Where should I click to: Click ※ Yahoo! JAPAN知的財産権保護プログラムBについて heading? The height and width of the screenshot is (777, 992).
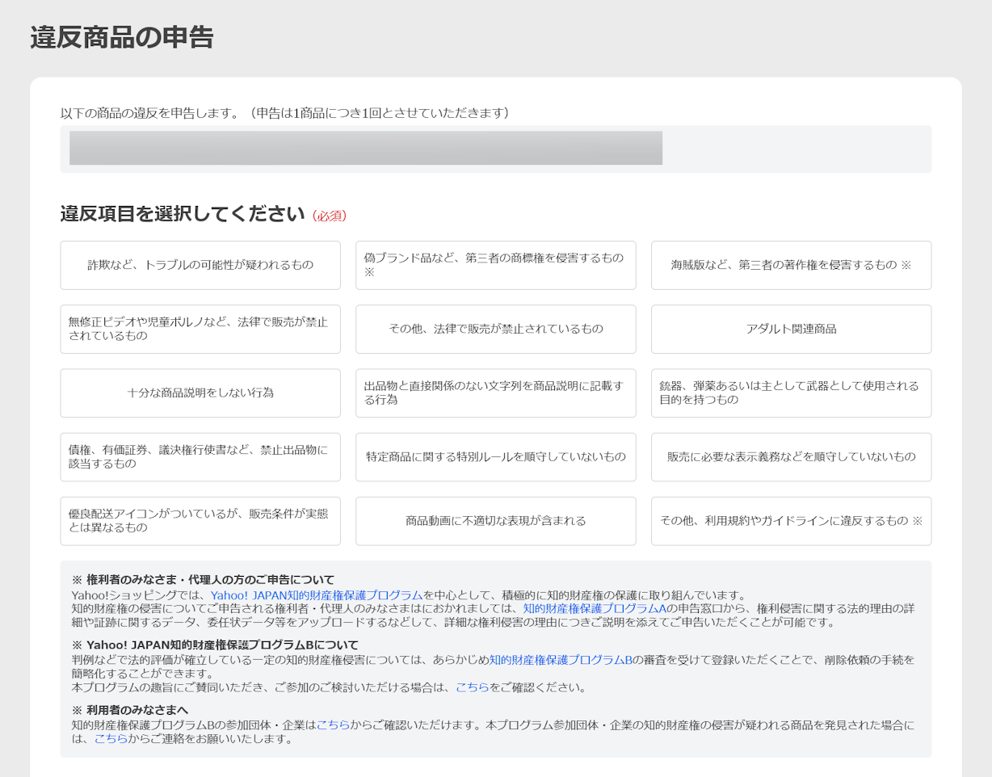coord(215,644)
